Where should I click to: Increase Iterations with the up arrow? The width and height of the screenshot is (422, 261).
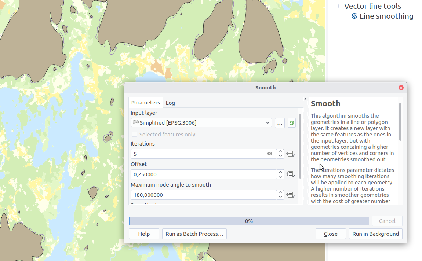pyautogui.click(x=280, y=151)
